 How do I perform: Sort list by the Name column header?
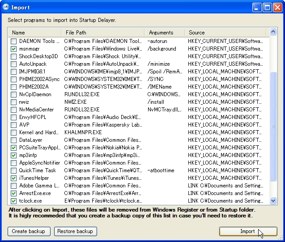pyautogui.click(x=34, y=33)
